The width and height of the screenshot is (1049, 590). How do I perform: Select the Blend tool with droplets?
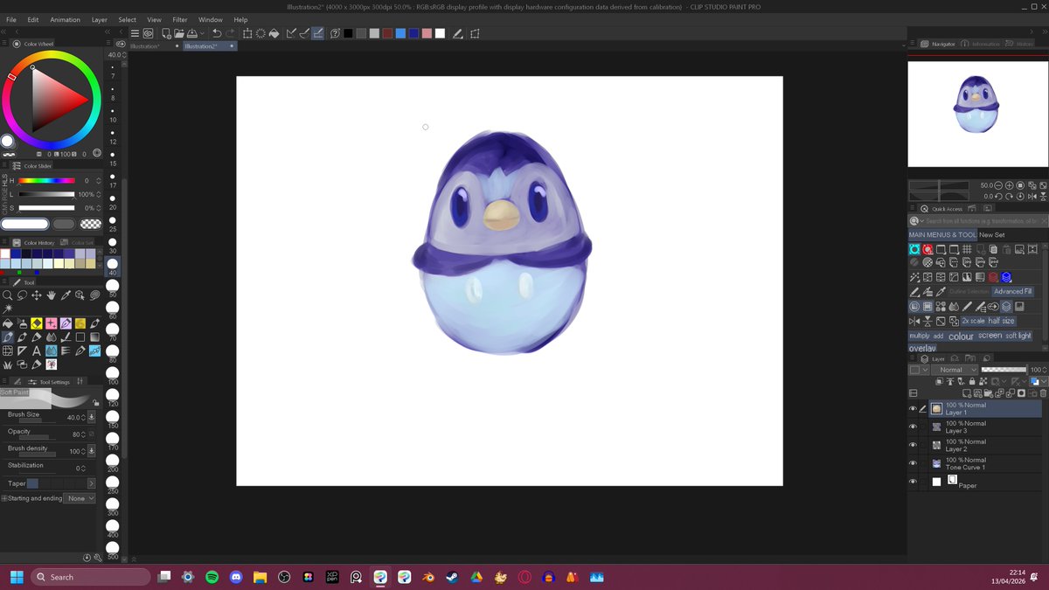(51, 337)
